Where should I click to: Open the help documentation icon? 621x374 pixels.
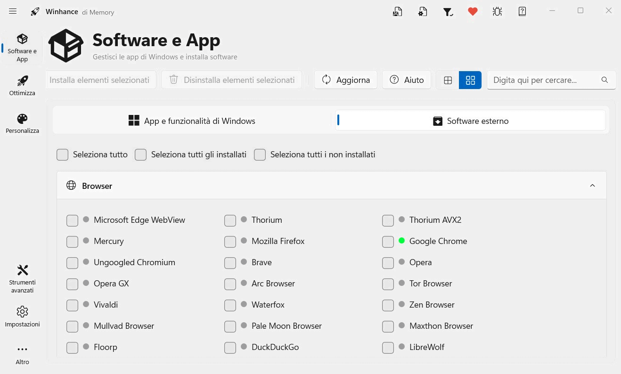(x=522, y=11)
